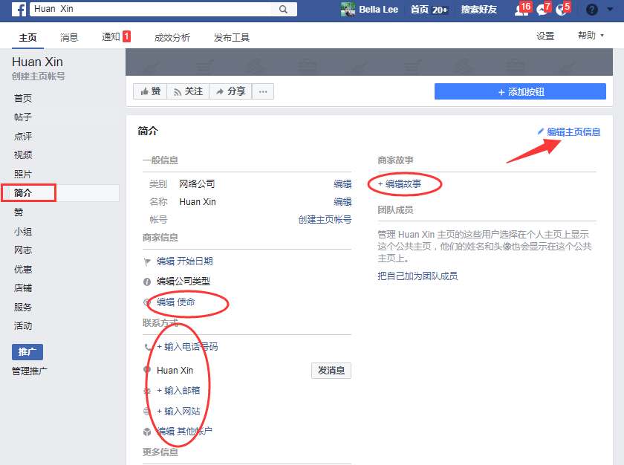Click 创建主页帐号 under page name
Screen dimensions: 624x465
[38, 76]
